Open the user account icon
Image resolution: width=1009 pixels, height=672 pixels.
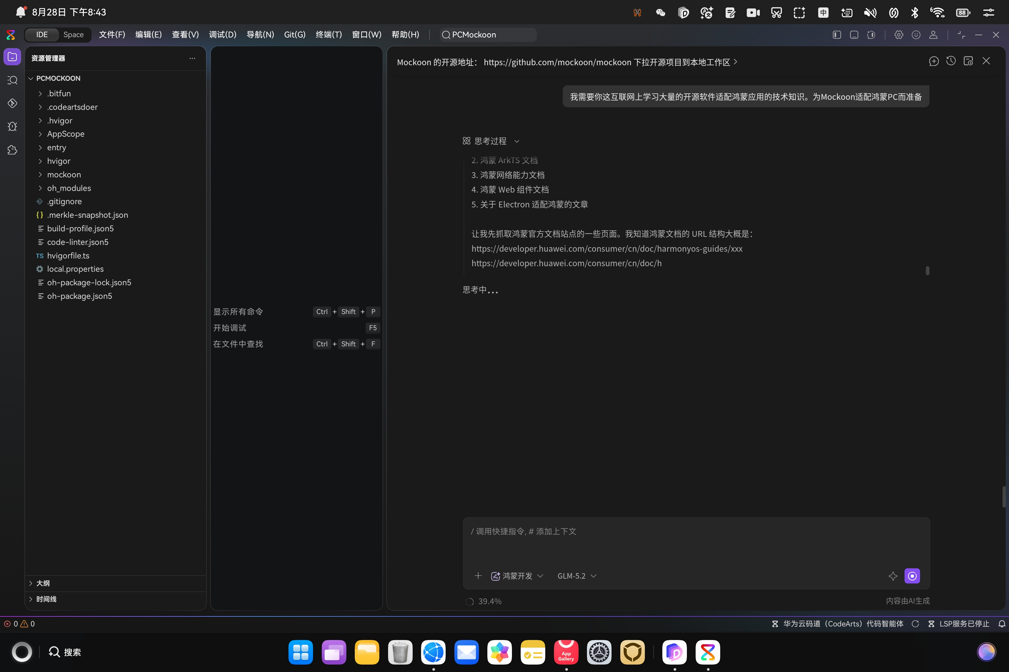(933, 35)
